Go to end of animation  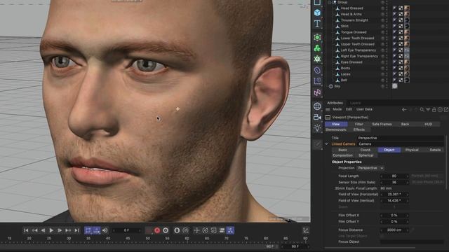76,230
